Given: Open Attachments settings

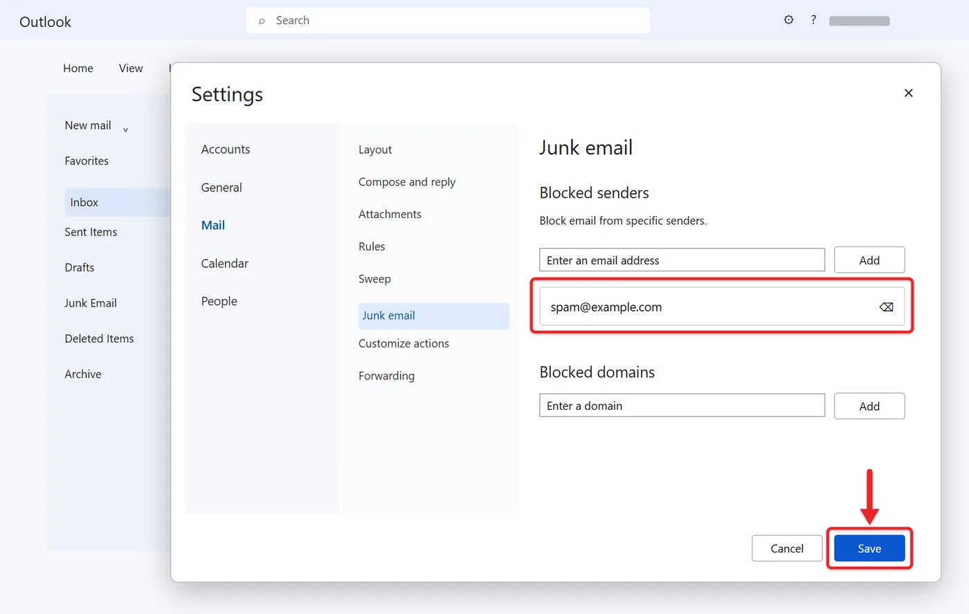Looking at the screenshot, I should [x=390, y=215].
